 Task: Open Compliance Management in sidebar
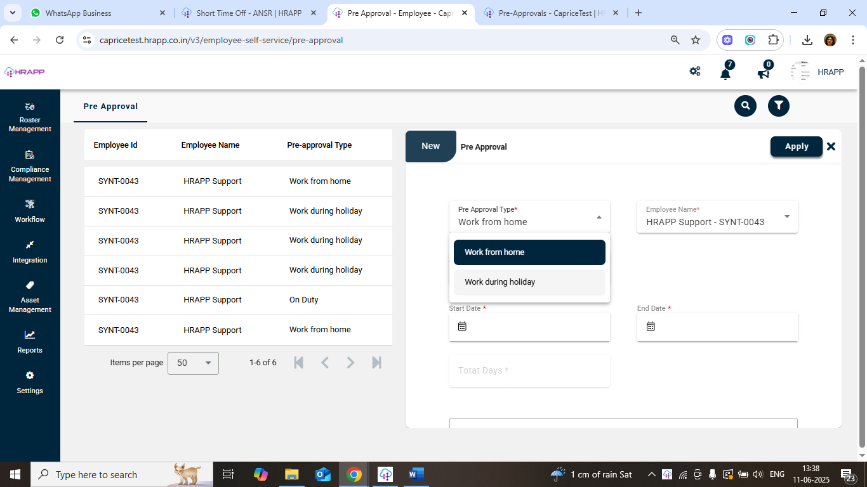30,166
